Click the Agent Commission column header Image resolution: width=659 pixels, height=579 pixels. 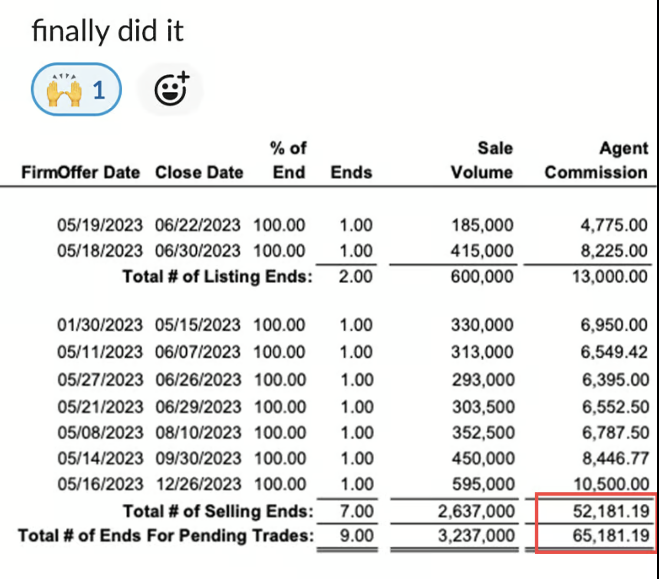coord(596,160)
